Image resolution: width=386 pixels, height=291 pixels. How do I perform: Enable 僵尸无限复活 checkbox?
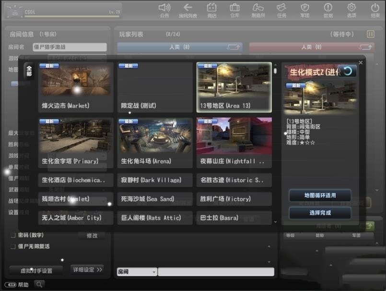[x=13, y=246]
